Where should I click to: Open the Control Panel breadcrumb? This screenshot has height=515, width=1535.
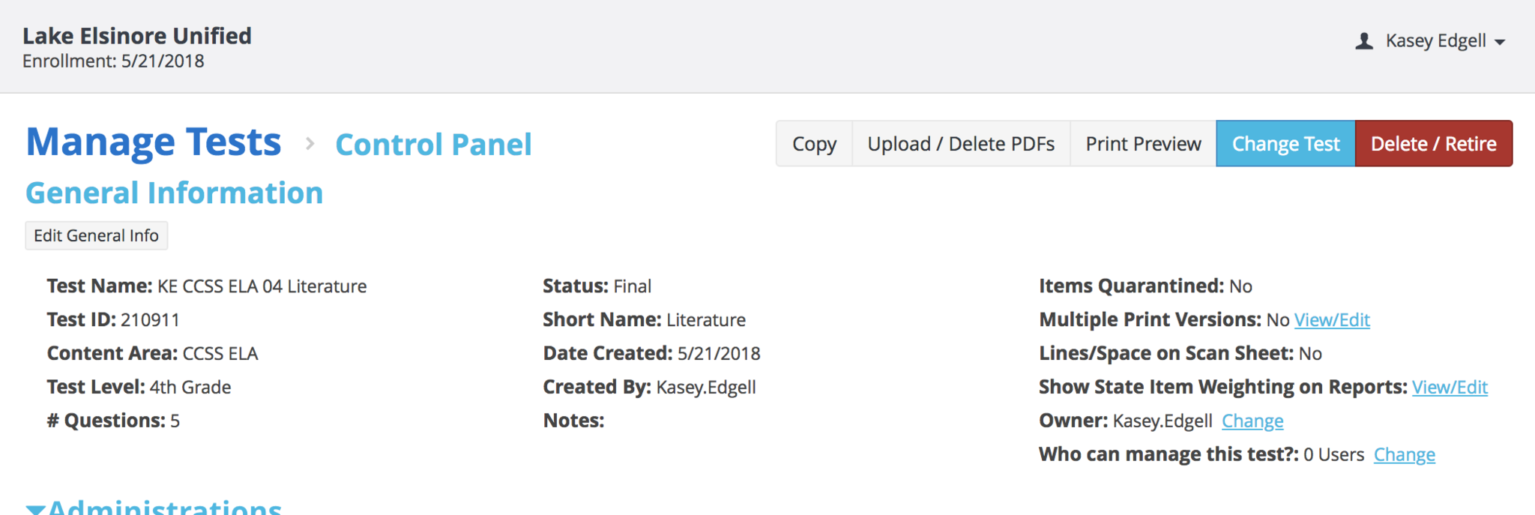(433, 145)
